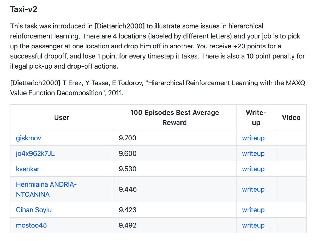Open writeup link in mostoo45 row
Viewport: 313px width, 241px height.
[x=253, y=225]
